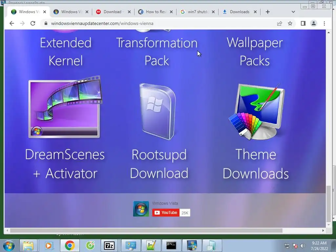Click the vertical scrollbar up arrow

pyautogui.click(x=328, y=32)
